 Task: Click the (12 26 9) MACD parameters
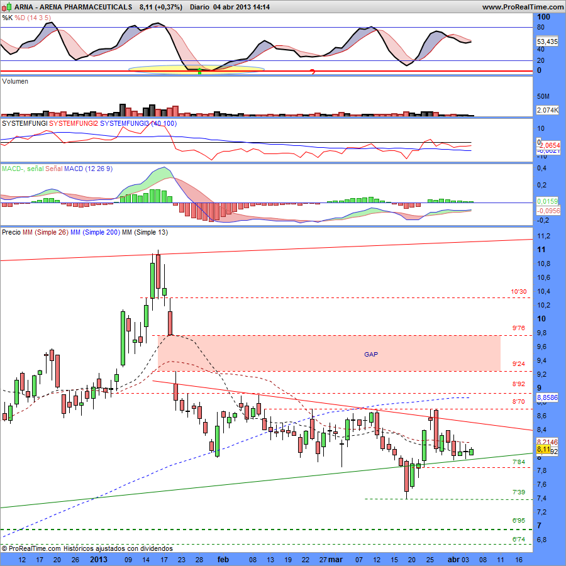click(99, 169)
